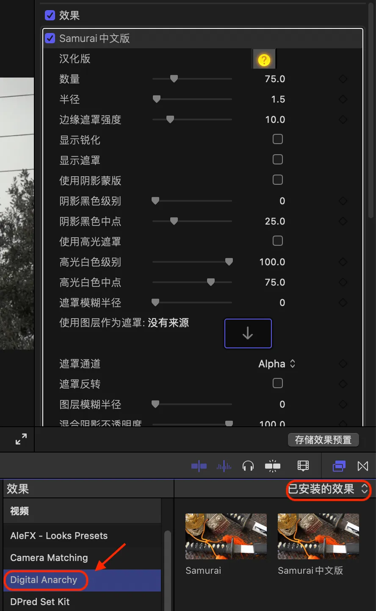Viewport: 376px width, 611px height.
Task: Disable the Samurai中文版 effect checkbox
Action: coord(50,39)
